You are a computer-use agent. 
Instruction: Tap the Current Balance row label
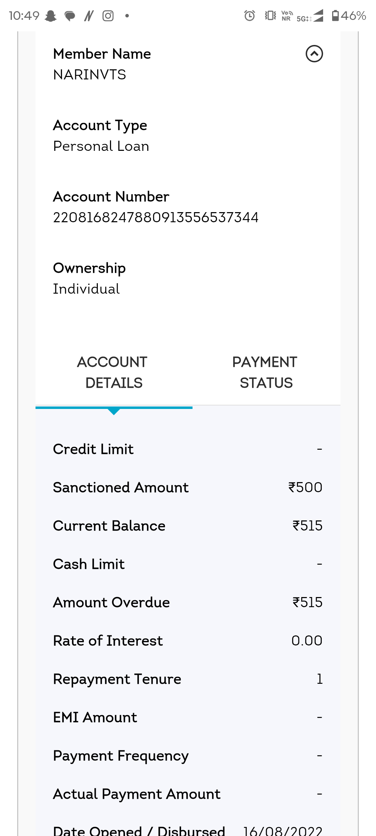pyautogui.click(x=109, y=526)
